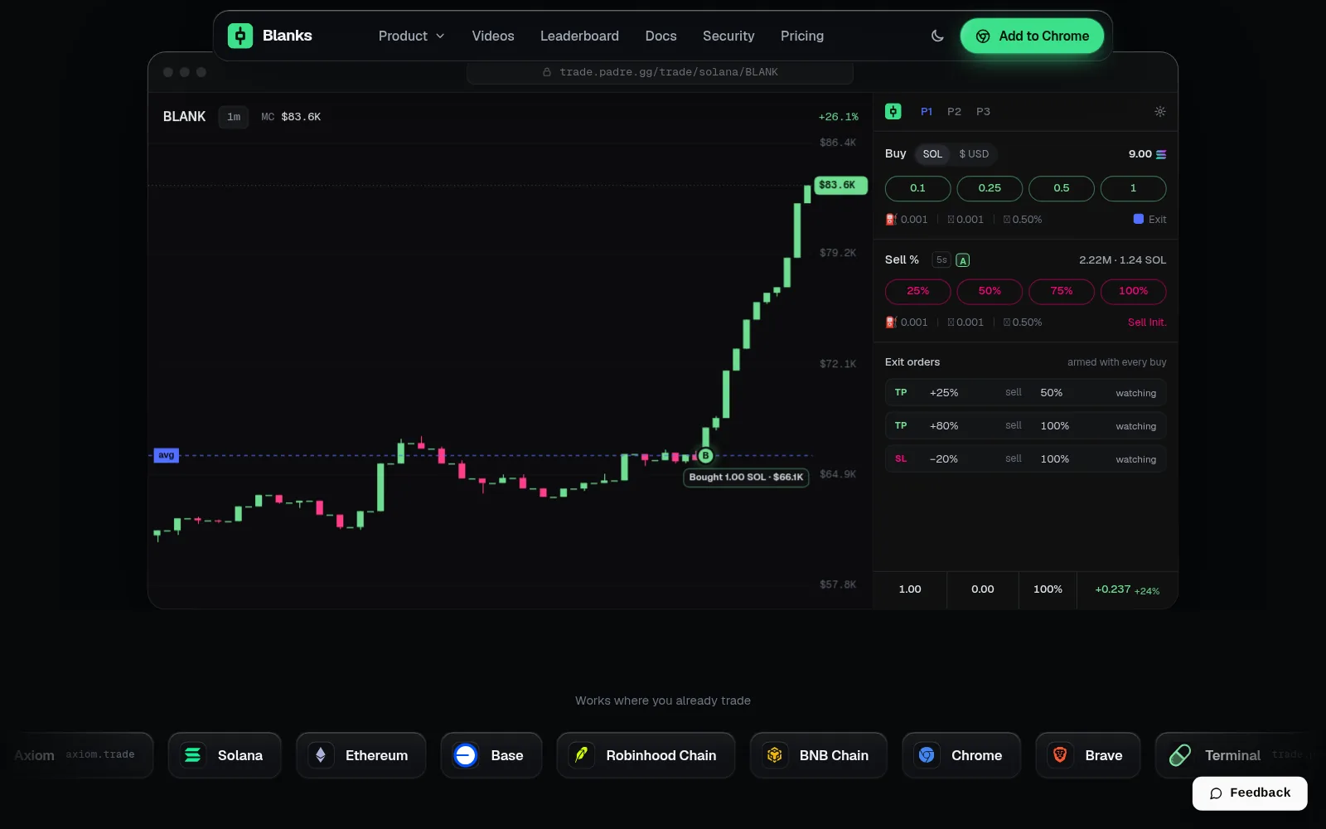Sell 25% of position
Viewport: 1326px width, 829px height.
click(x=917, y=291)
